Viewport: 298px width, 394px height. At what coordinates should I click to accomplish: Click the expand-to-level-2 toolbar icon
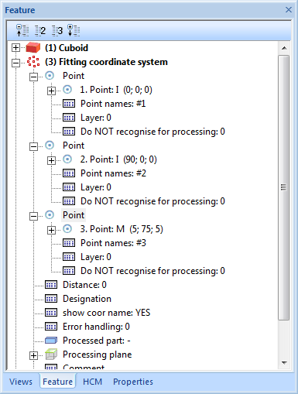[x=40, y=31]
